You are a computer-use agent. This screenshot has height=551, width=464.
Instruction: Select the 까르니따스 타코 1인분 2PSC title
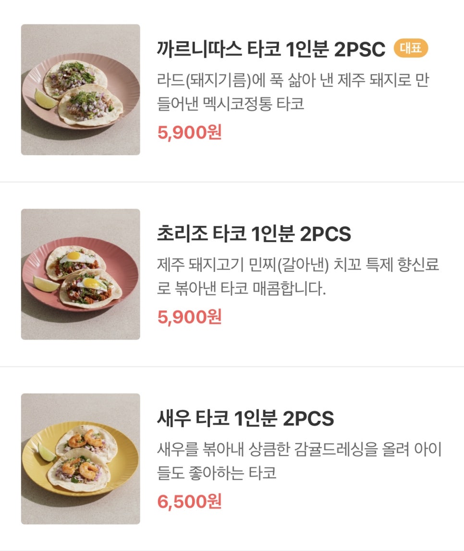[x=271, y=49]
